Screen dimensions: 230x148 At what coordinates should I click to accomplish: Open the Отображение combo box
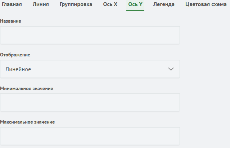point(90,69)
